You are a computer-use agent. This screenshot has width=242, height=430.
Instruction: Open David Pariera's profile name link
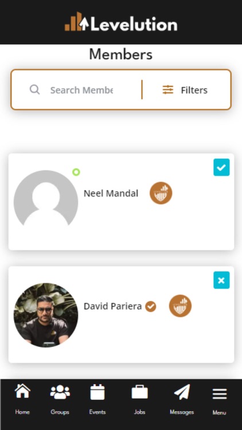113,306
